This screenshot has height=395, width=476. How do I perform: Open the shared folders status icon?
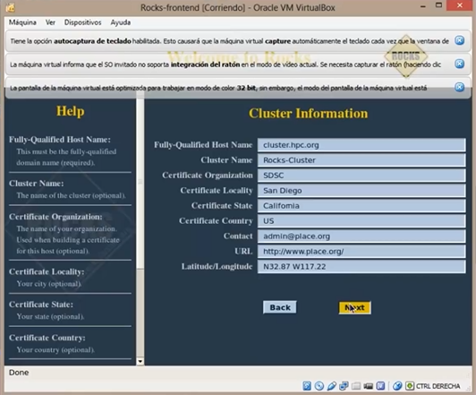(x=356, y=386)
